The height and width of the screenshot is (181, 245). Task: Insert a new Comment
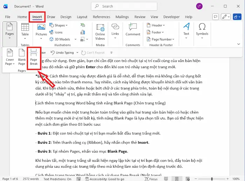(133, 30)
